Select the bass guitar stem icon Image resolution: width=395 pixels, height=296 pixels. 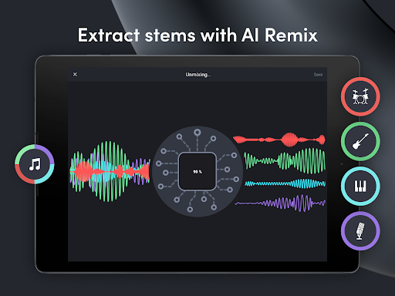point(360,141)
